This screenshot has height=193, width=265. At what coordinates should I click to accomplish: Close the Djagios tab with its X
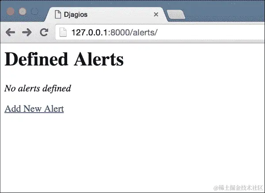point(156,15)
